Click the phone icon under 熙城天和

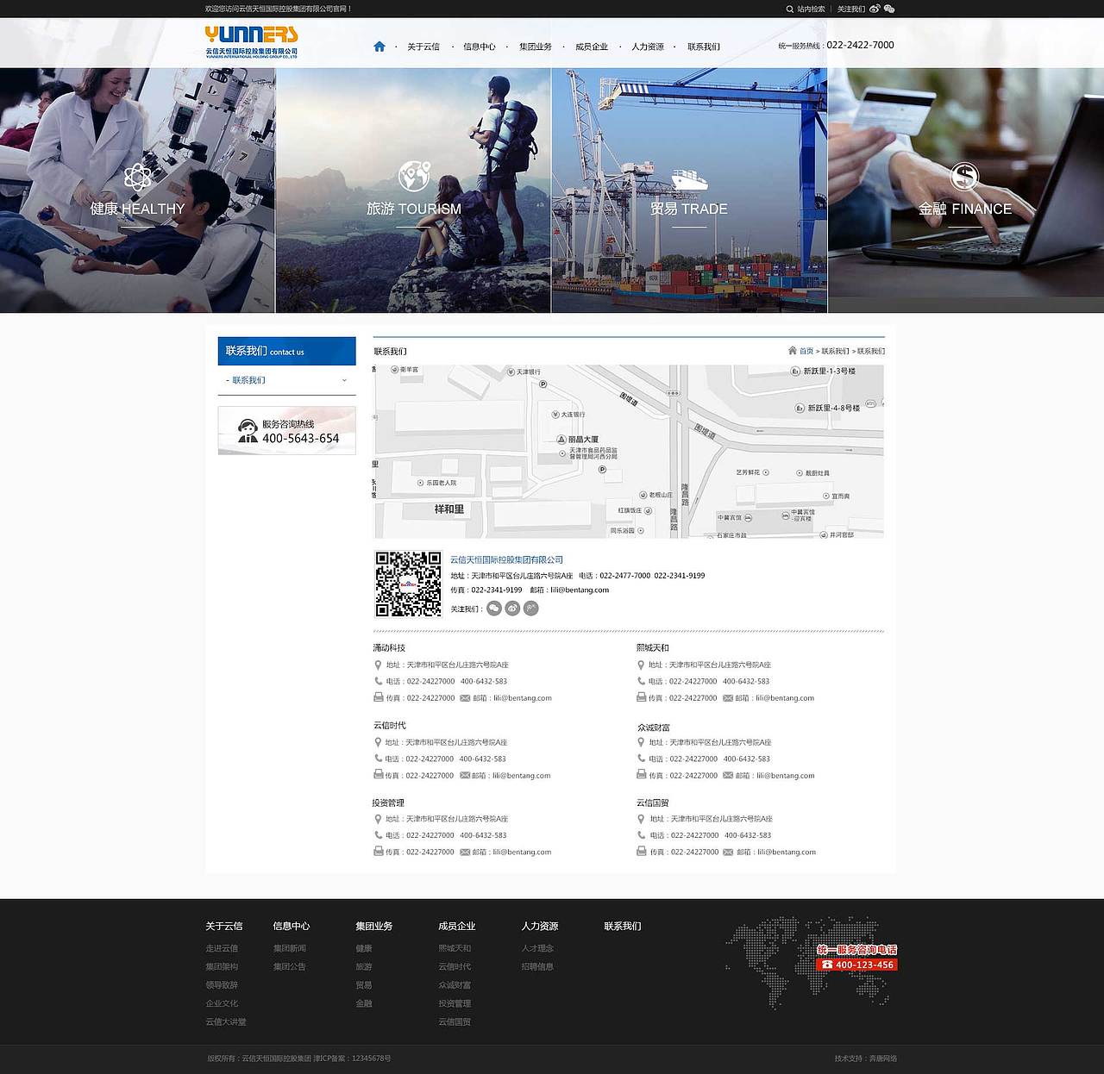(641, 681)
